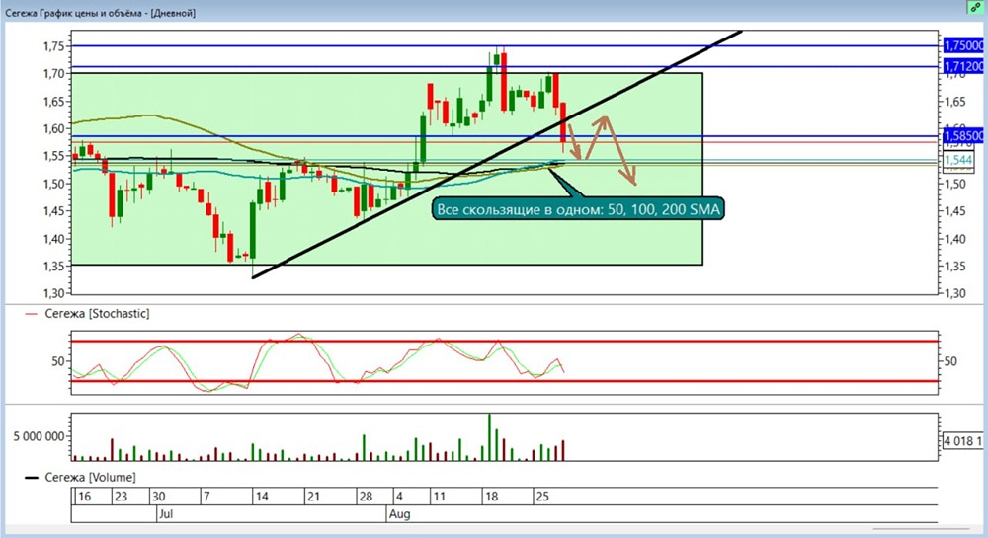The image size is (988, 538).
Task: Select the 1,7500 price level label
Action: click(x=963, y=45)
